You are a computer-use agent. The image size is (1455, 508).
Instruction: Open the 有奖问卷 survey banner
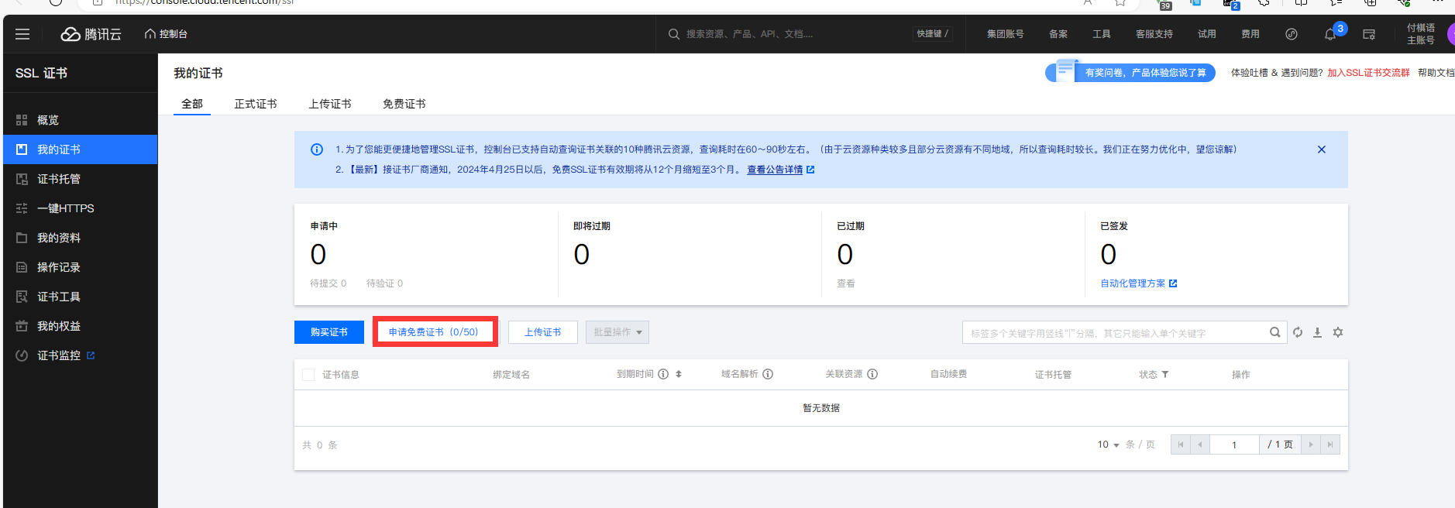coord(1130,72)
